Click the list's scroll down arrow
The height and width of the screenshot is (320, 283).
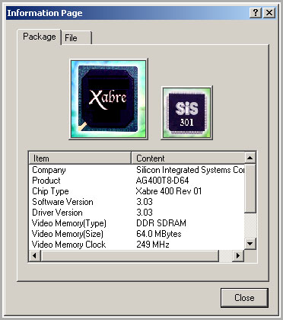click(250, 244)
